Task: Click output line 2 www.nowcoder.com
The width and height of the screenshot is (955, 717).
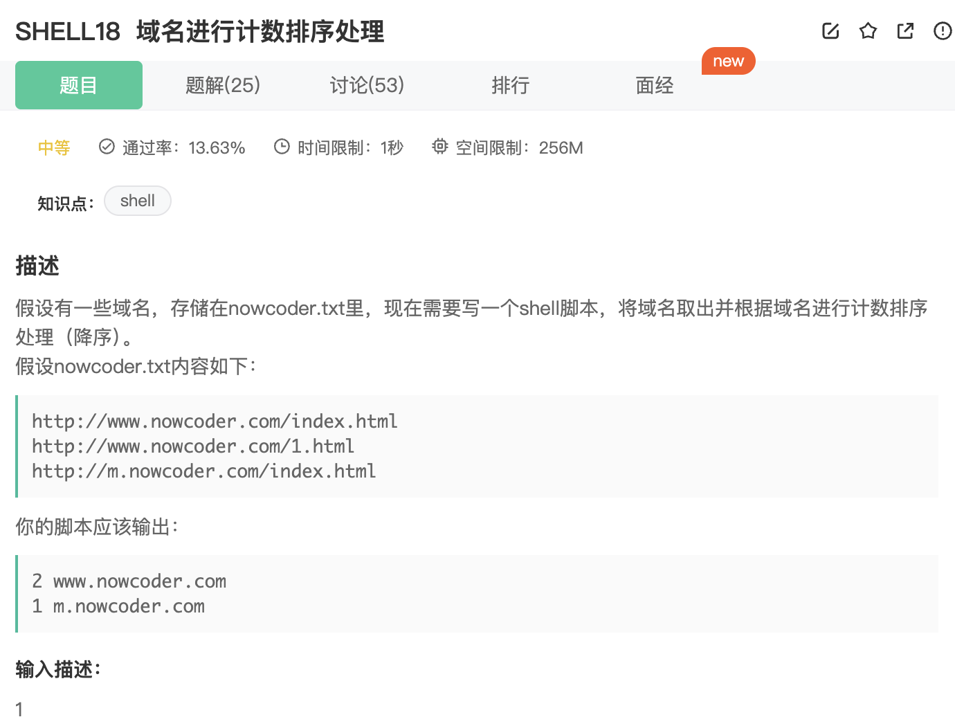Action: pos(129,581)
